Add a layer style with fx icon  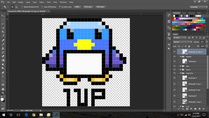pyautogui.click(x=183, y=109)
